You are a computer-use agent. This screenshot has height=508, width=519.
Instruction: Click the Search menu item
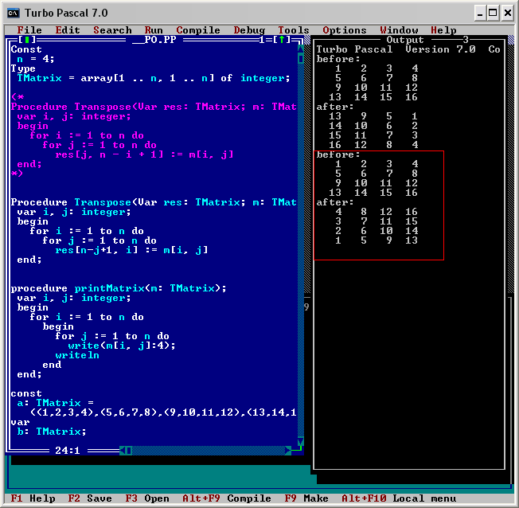112,30
